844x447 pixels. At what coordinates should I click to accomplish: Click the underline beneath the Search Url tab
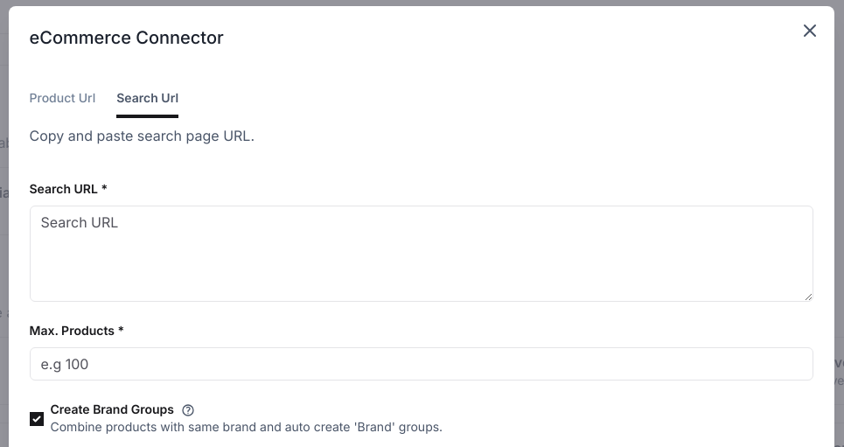[147, 115]
